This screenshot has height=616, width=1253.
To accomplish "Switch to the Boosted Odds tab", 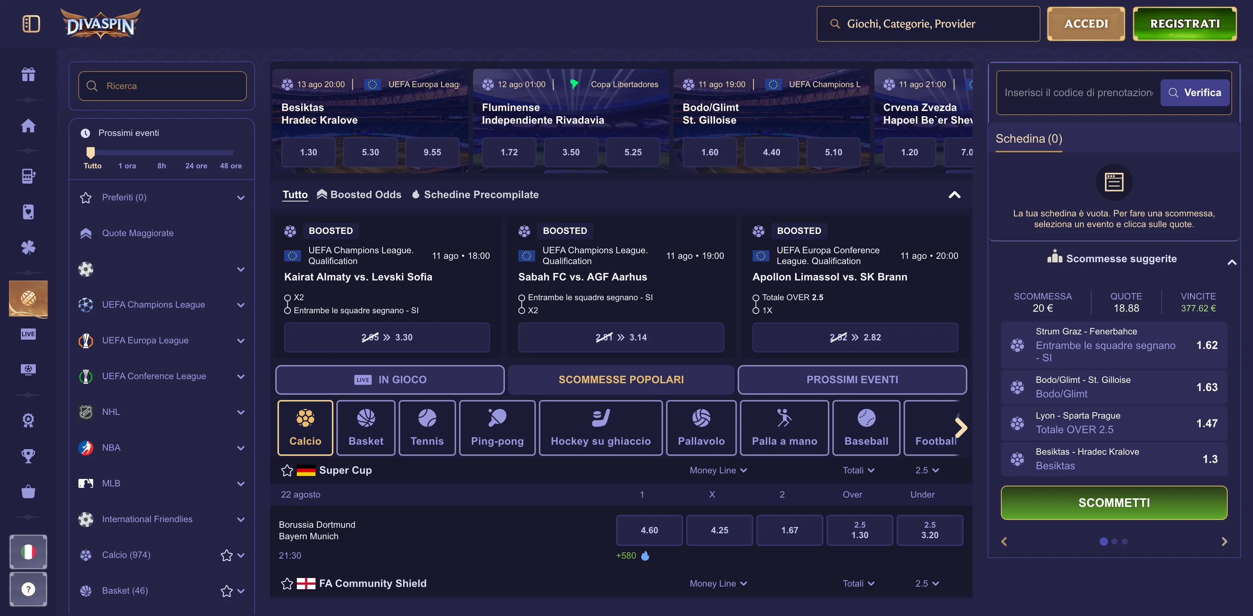I will click(359, 195).
